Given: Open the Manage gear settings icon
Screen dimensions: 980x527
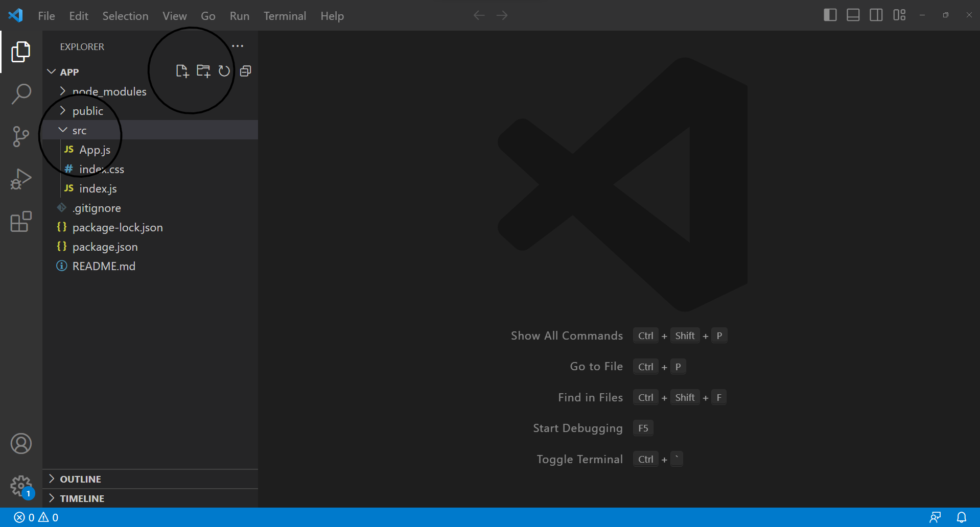Looking at the screenshot, I should [x=21, y=486].
